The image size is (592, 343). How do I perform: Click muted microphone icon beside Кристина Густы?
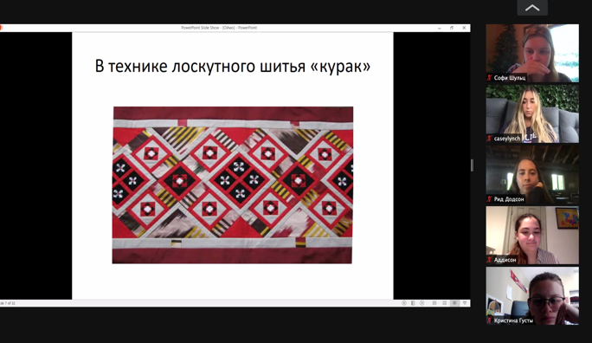(x=490, y=320)
